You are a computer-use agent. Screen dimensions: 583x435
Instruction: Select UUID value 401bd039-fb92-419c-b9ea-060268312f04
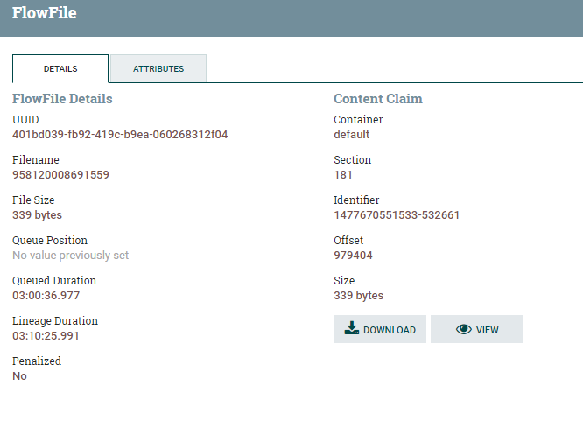120,135
